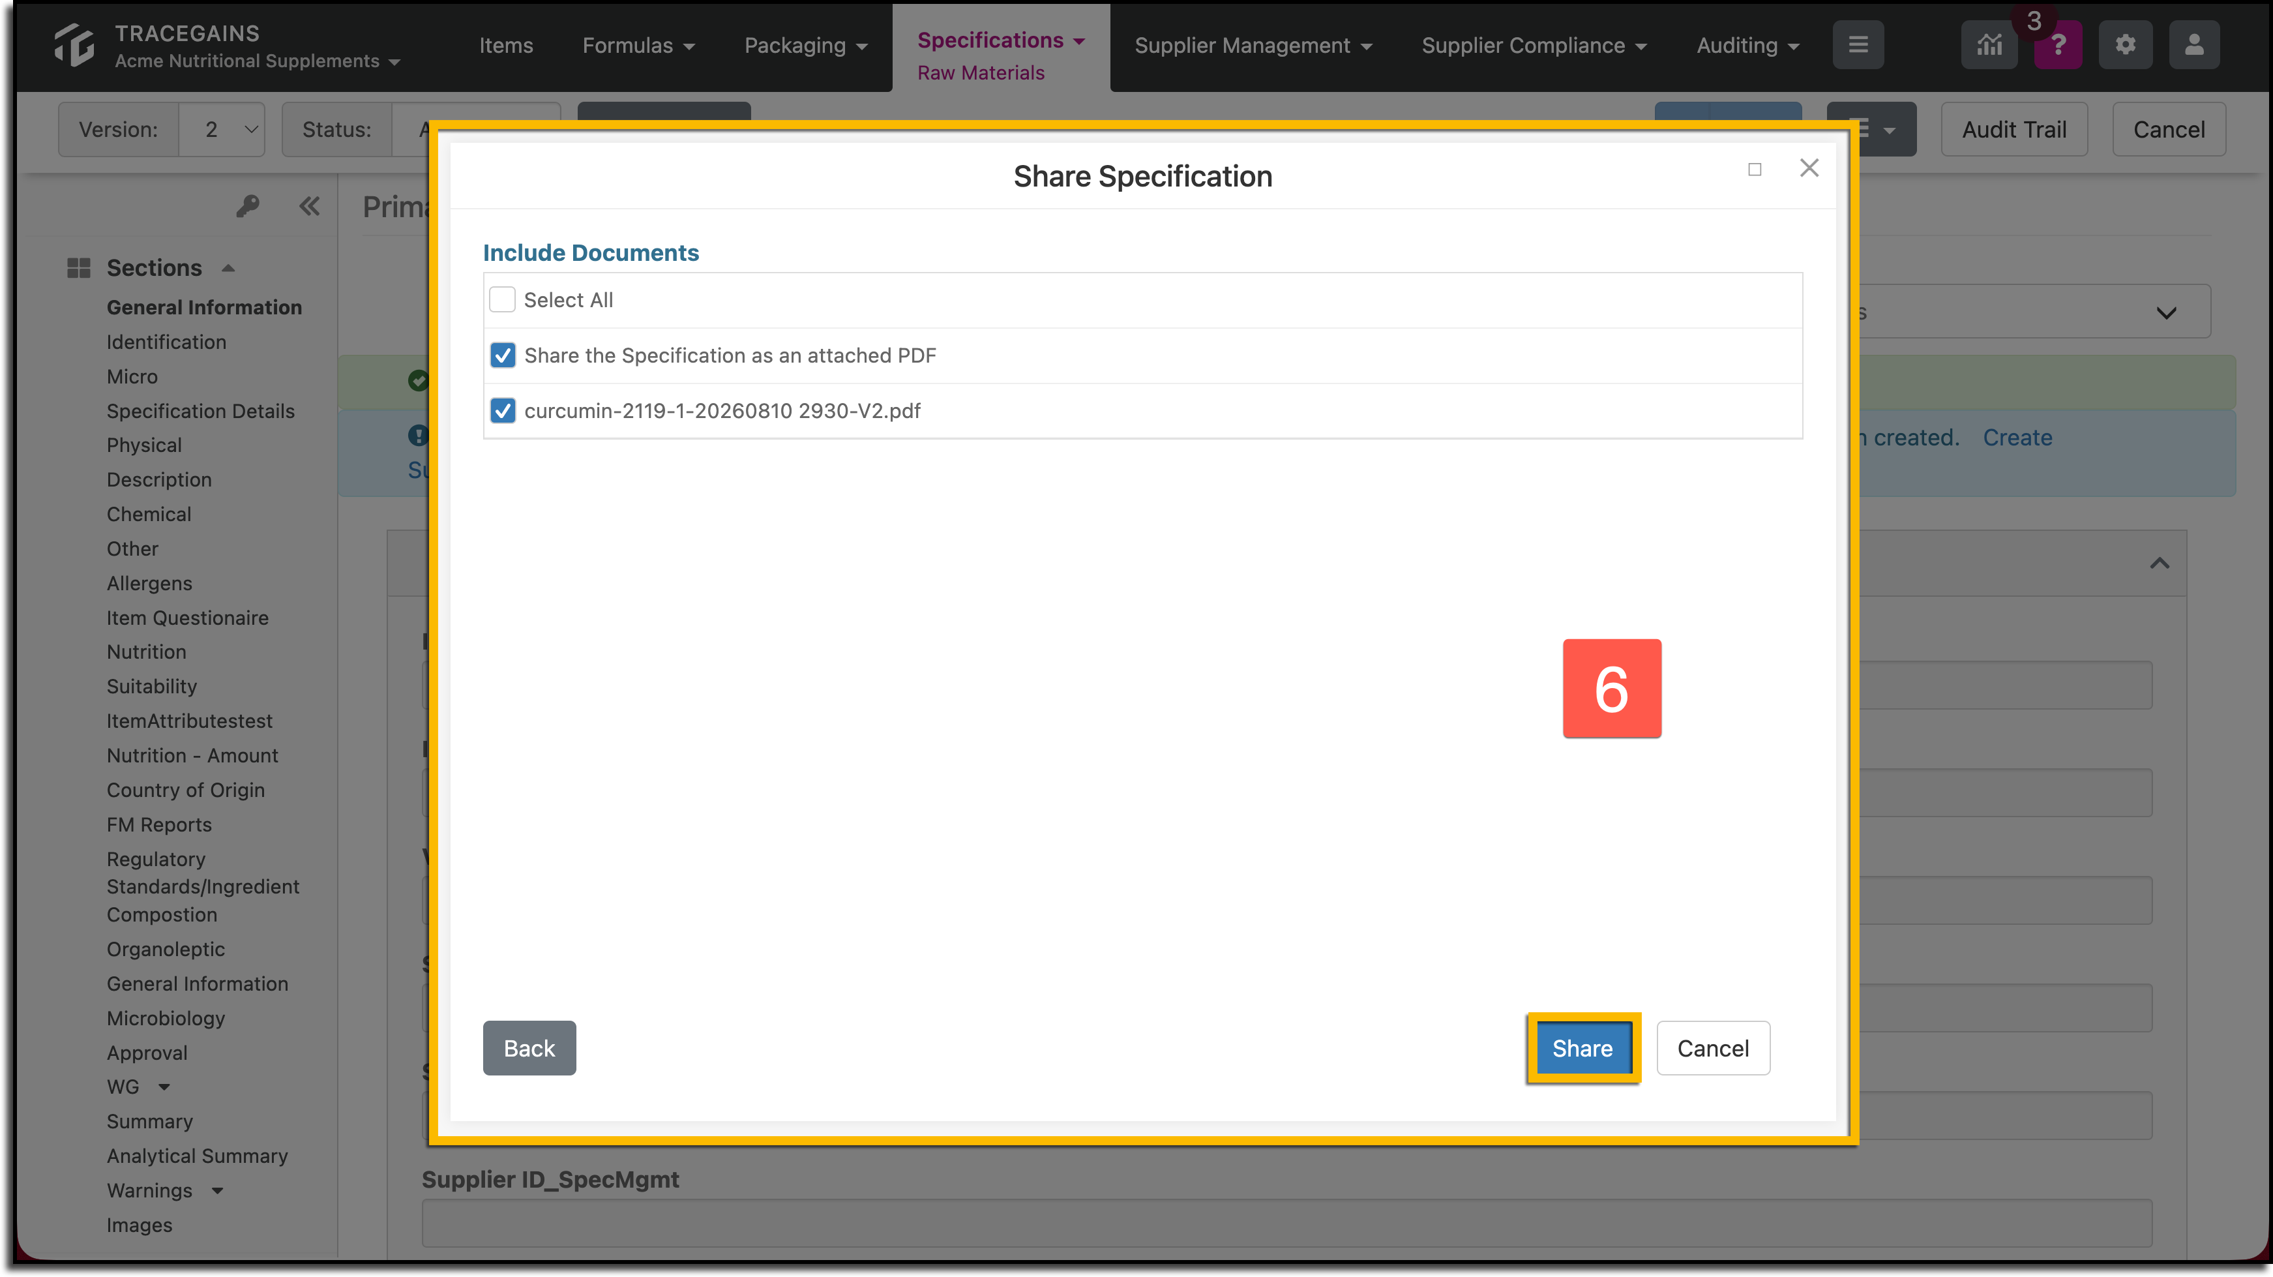Open the Items menu
This screenshot has width=2273, height=1277.
(x=505, y=45)
